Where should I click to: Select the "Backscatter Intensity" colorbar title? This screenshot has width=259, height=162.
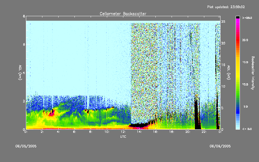click(x=253, y=73)
